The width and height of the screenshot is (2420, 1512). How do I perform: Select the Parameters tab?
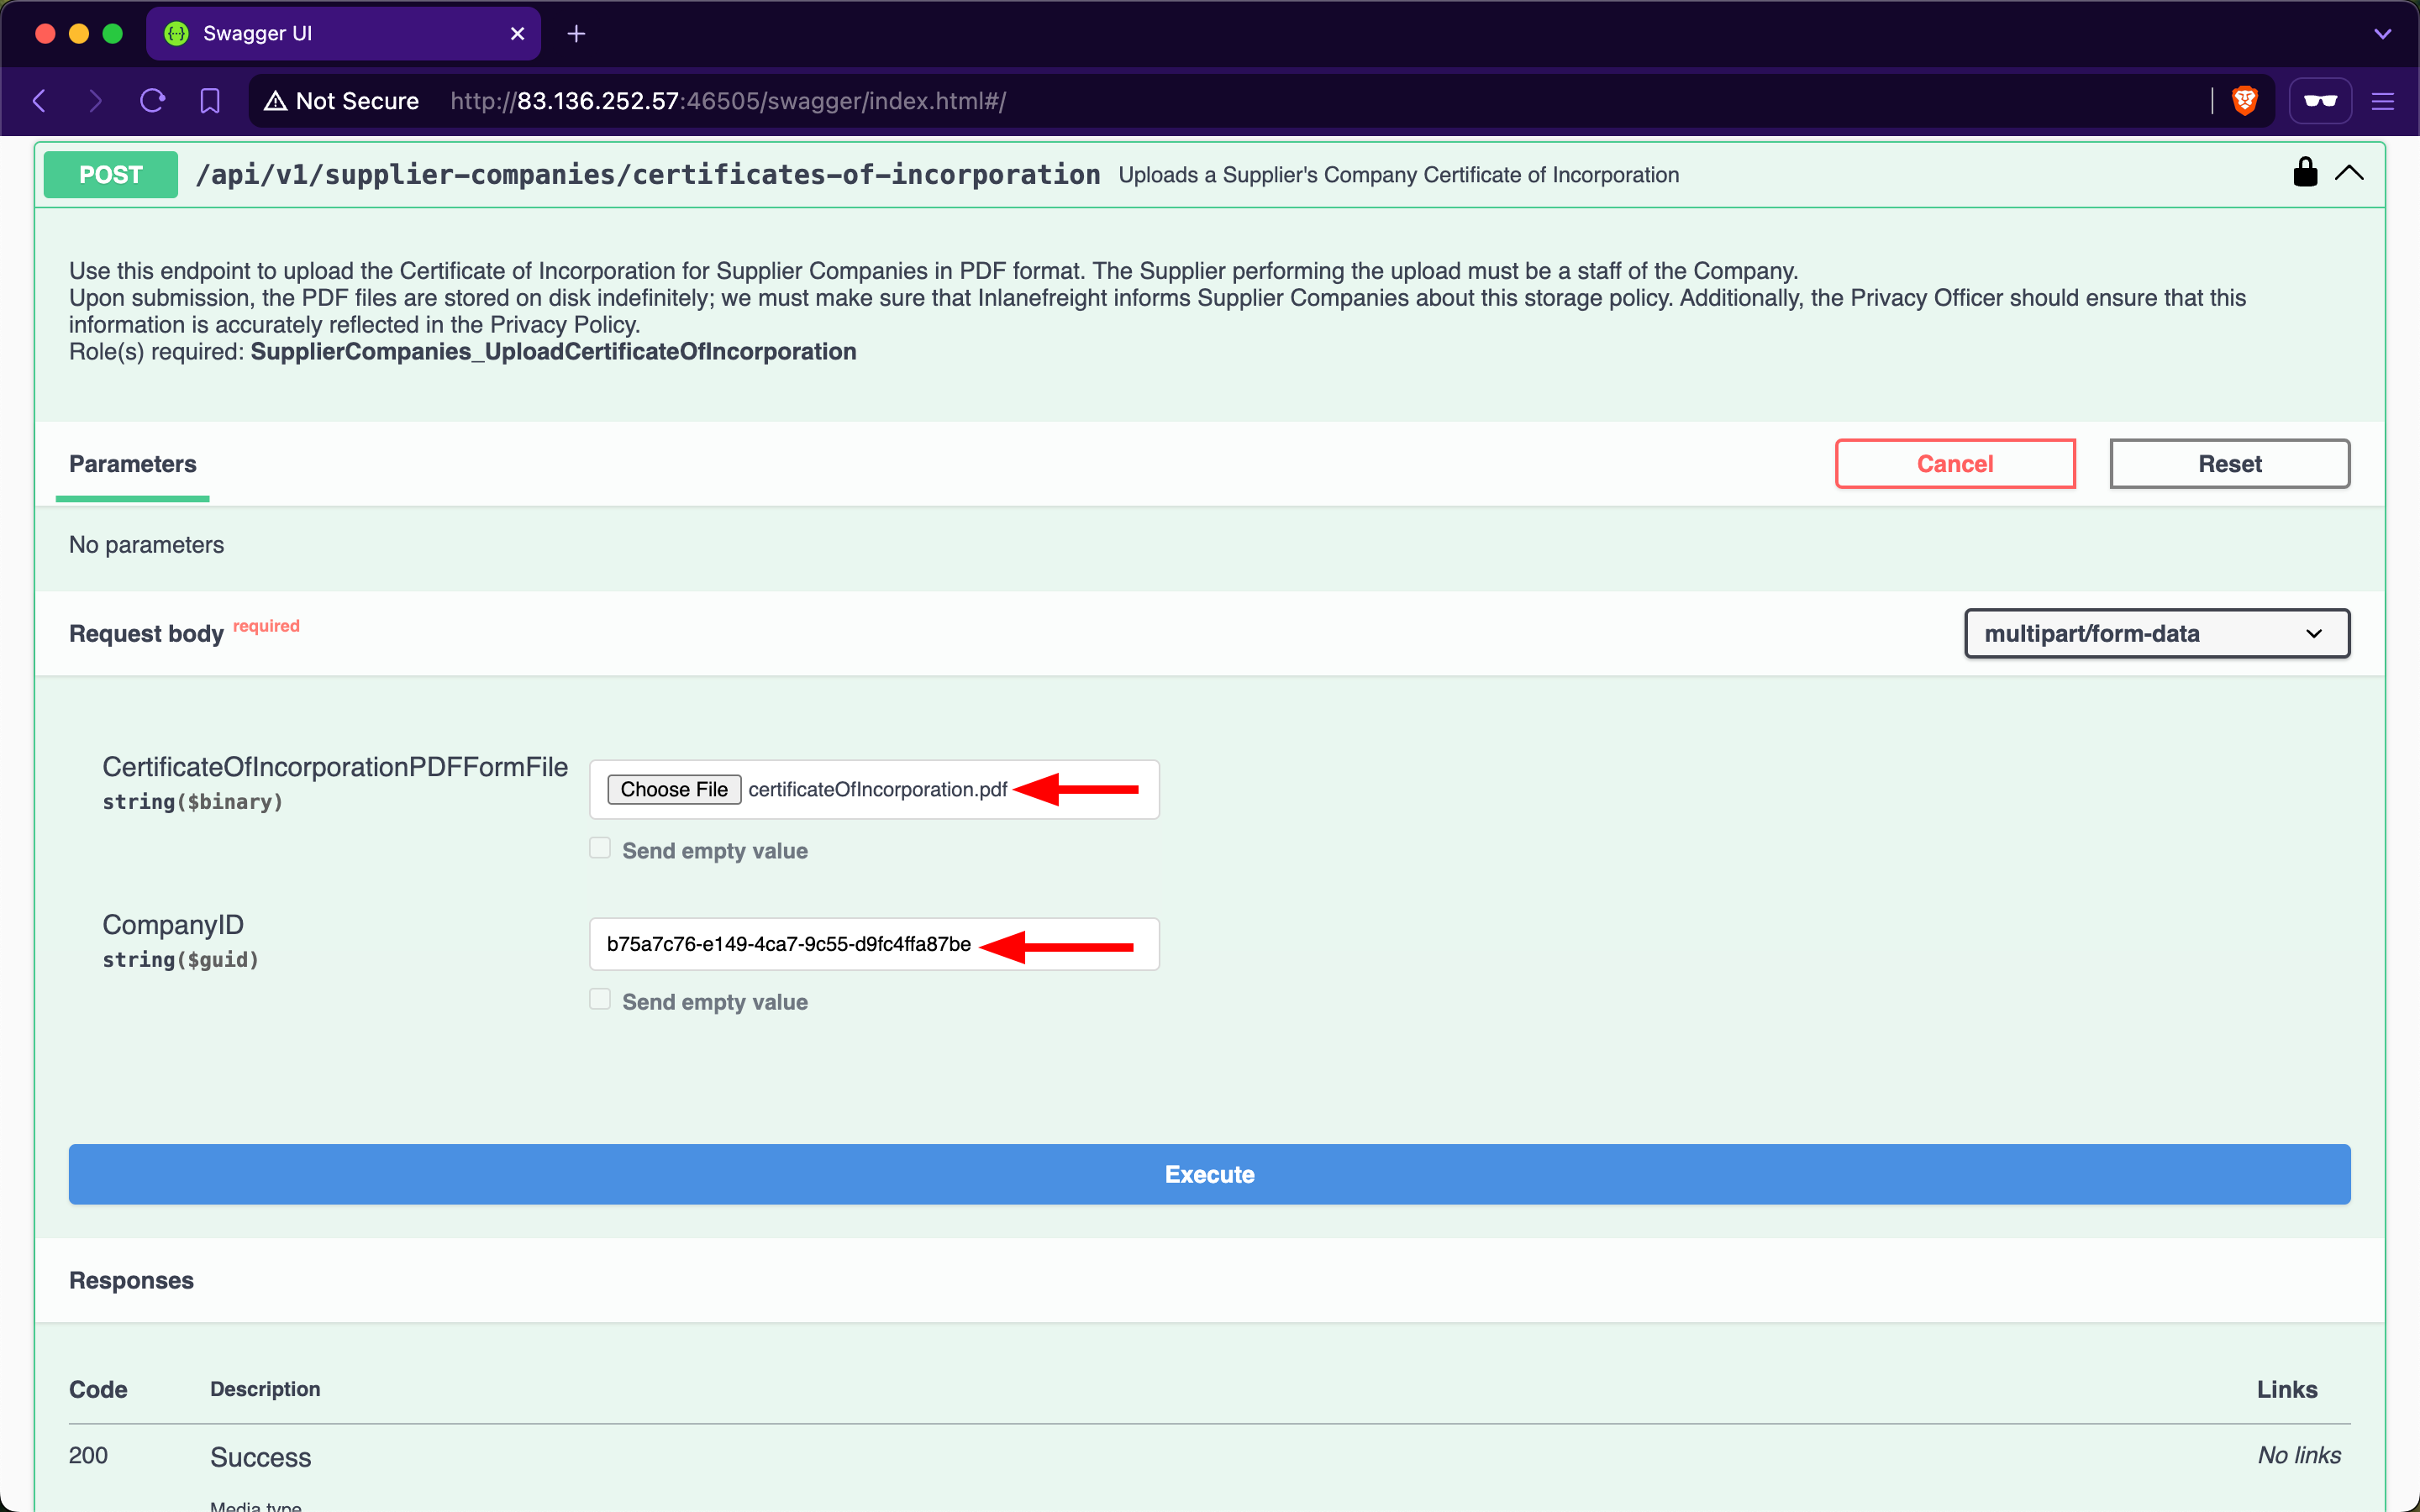click(x=133, y=465)
